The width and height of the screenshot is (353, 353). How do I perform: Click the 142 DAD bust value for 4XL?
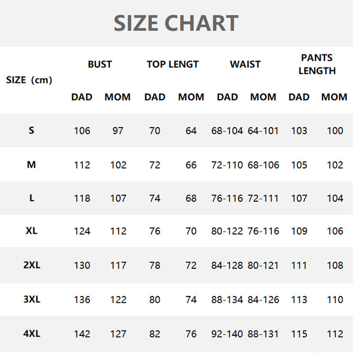click(x=82, y=334)
